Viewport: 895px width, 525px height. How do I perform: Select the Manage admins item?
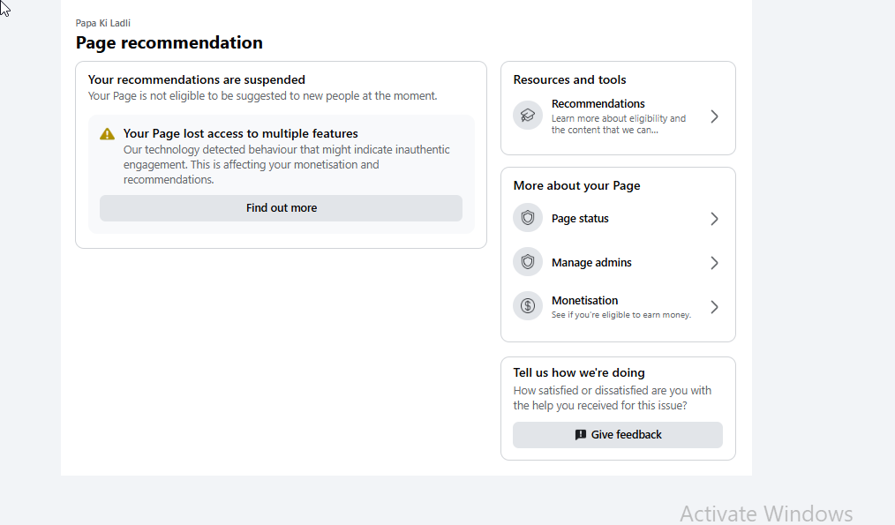pyautogui.click(x=618, y=263)
